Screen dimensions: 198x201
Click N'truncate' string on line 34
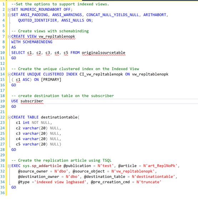(149, 182)
